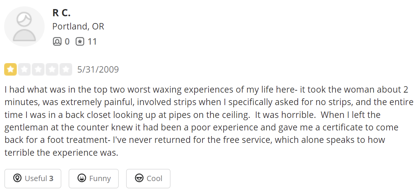
Task: Click the sunglasses face Cool icon
Action: coord(139,178)
